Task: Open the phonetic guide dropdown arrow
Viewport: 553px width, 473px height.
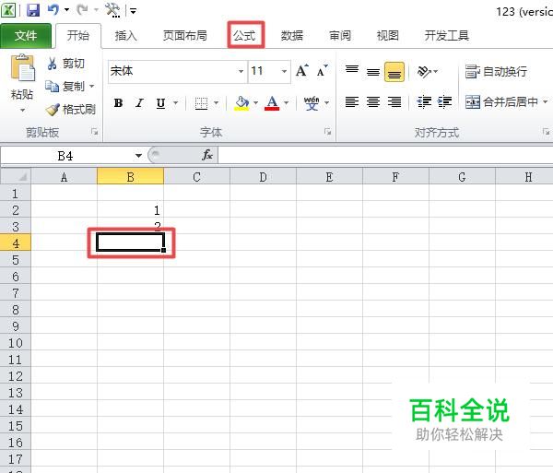Action: (x=327, y=103)
